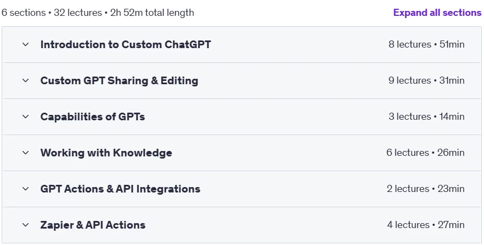Viewport: 484px width, 245px height.
Task: Click Working with Knowledge section title
Action: 106,153
